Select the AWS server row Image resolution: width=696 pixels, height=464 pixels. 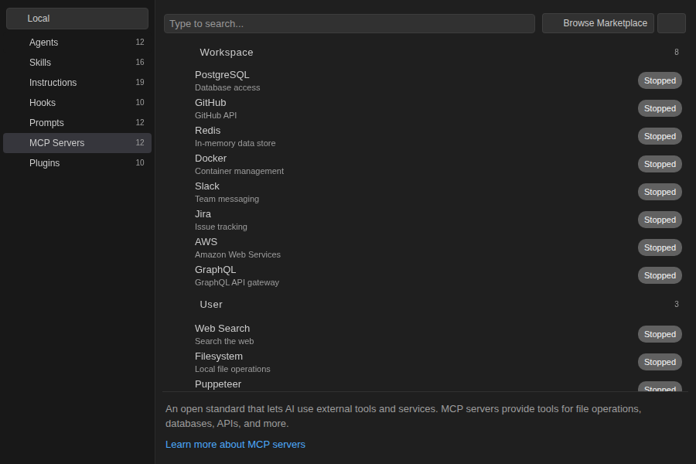click(x=425, y=247)
